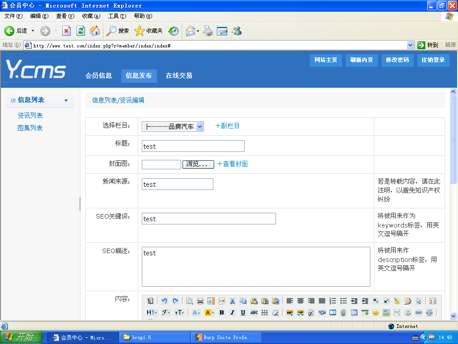458x344 pixels.
Task: Open the 文件(F) menu
Action: [x=13, y=16]
